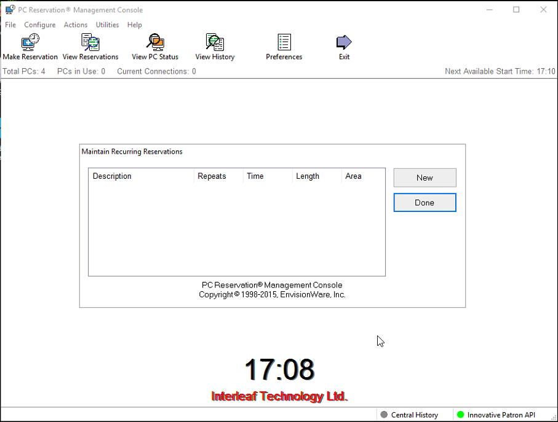
Task: Open the Make Reservation tool
Action: point(30,47)
